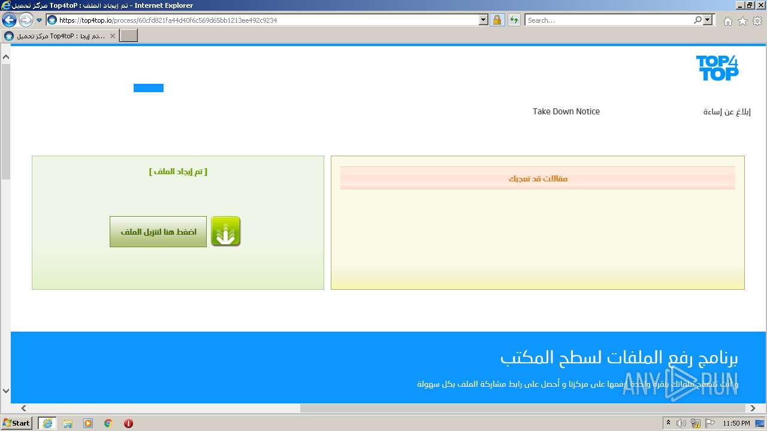This screenshot has height=431, width=767.
Task: Click the top4top.io address bar URL
Action: (168, 20)
